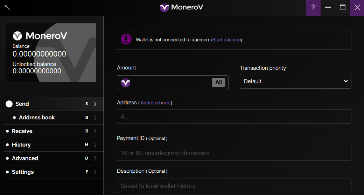Image resolution: width=364 pixels, height=195 pixels.
Task: Click the Description input field
Action: pos(234,186)
